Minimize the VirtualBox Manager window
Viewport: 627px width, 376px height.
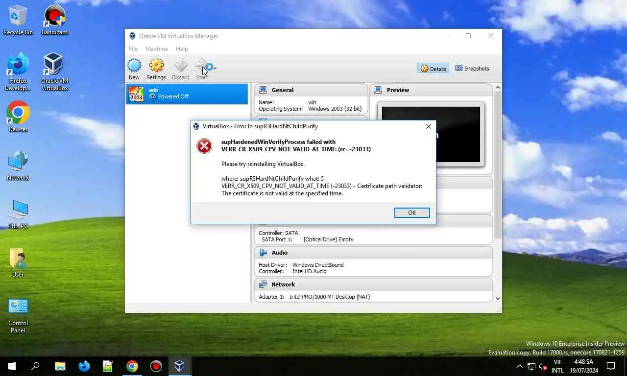pos(446,36)
